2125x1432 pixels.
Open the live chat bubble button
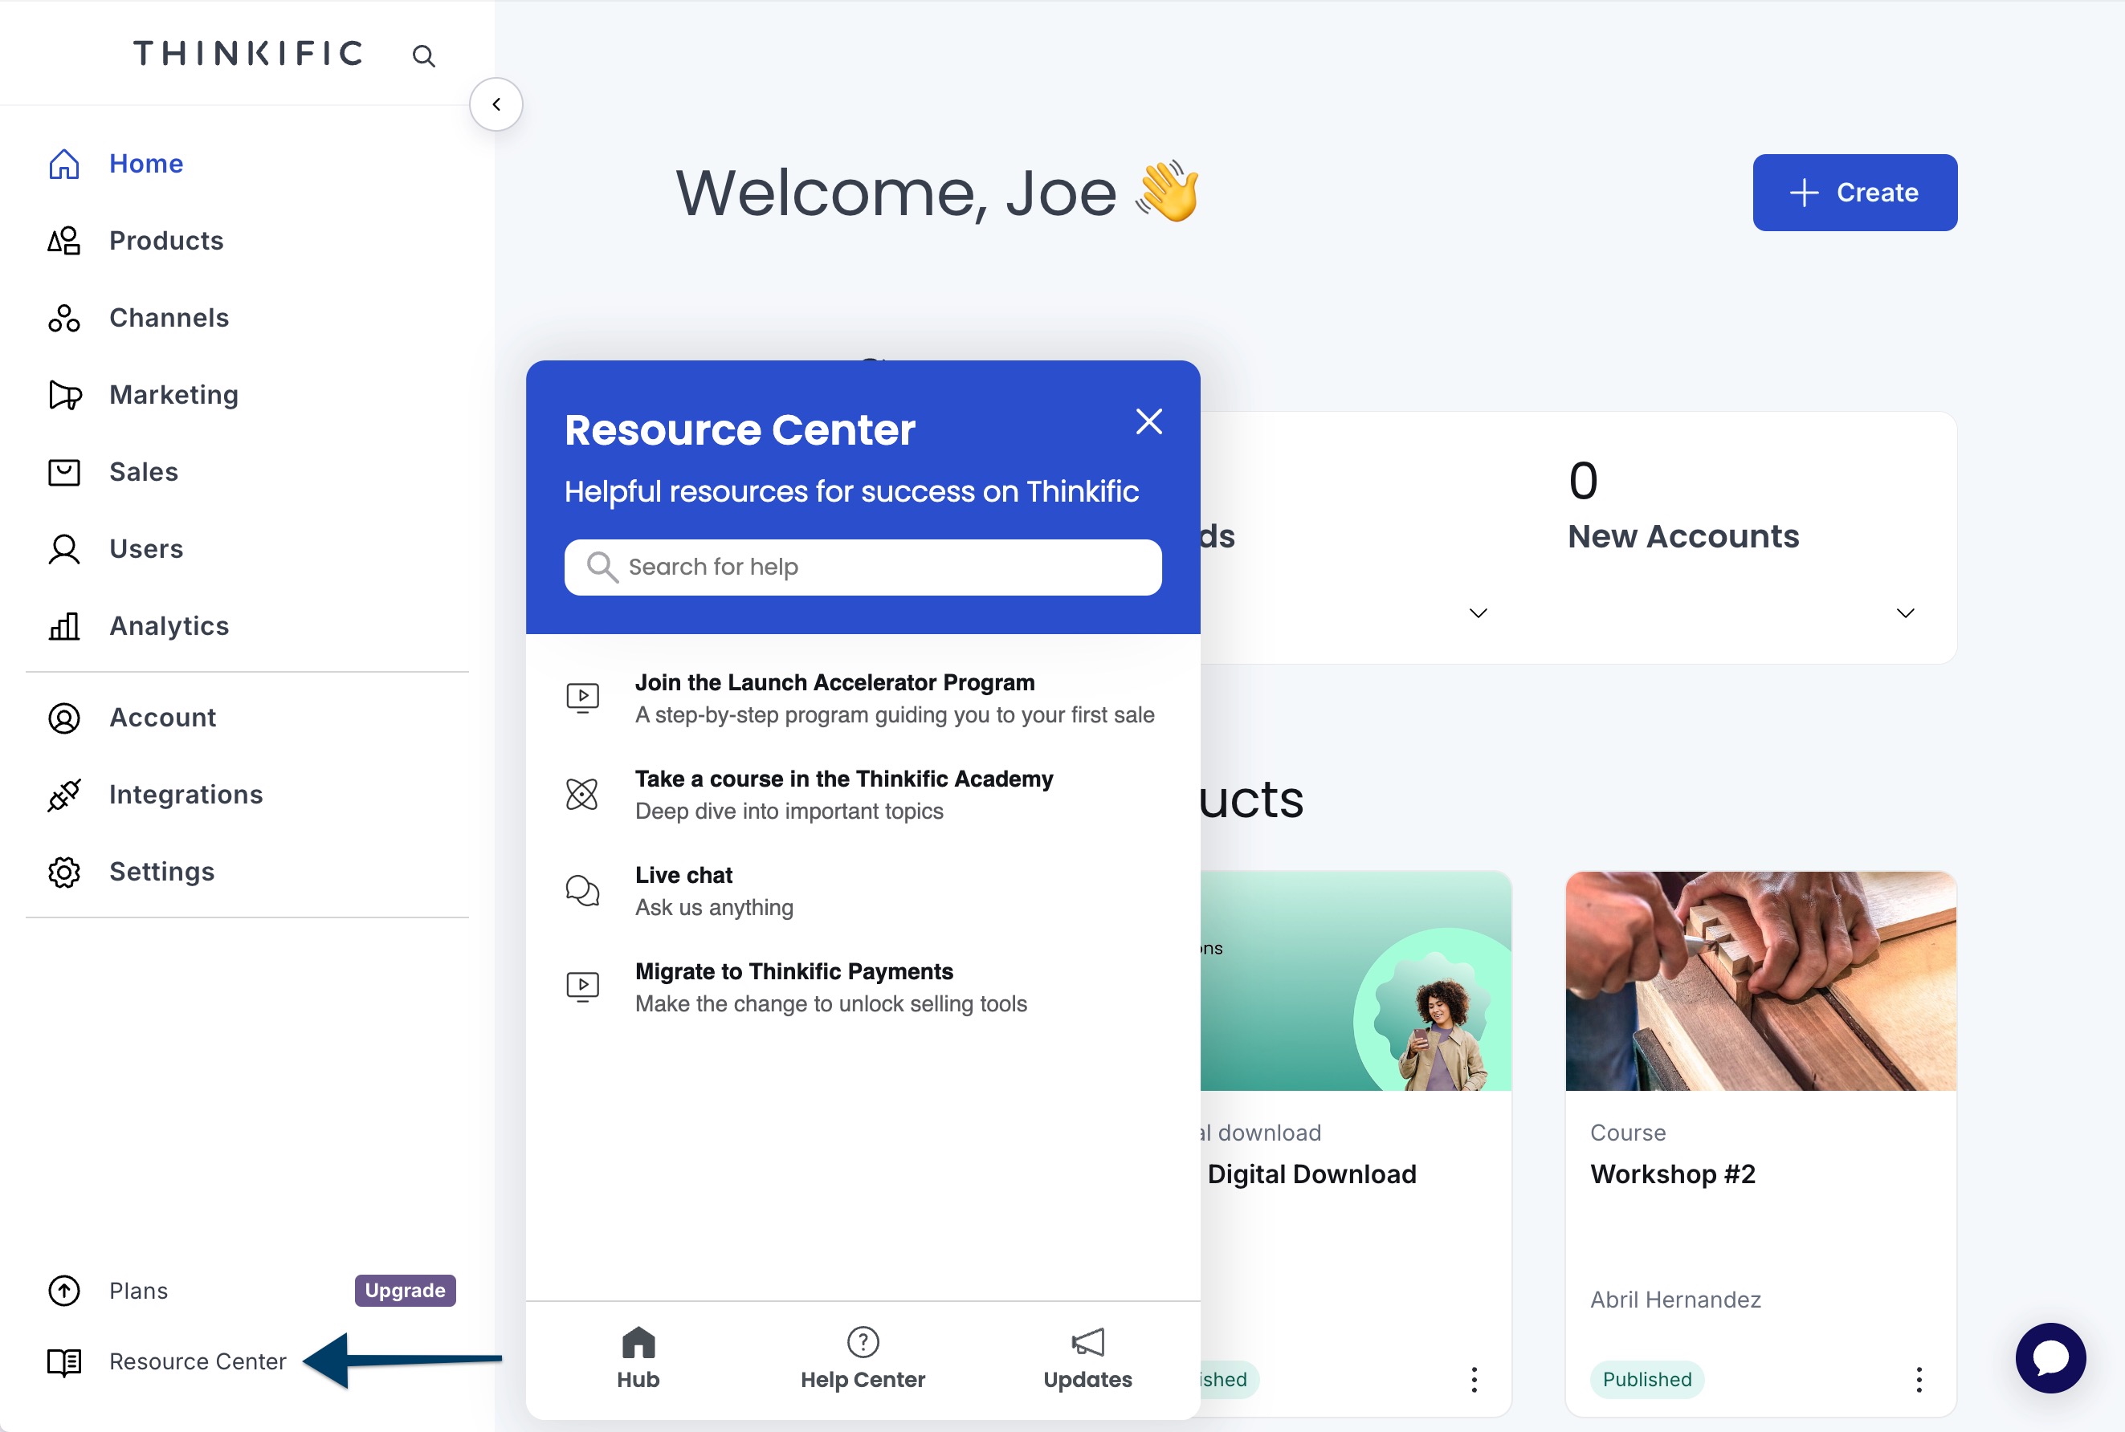(x=2050, y=1358)
